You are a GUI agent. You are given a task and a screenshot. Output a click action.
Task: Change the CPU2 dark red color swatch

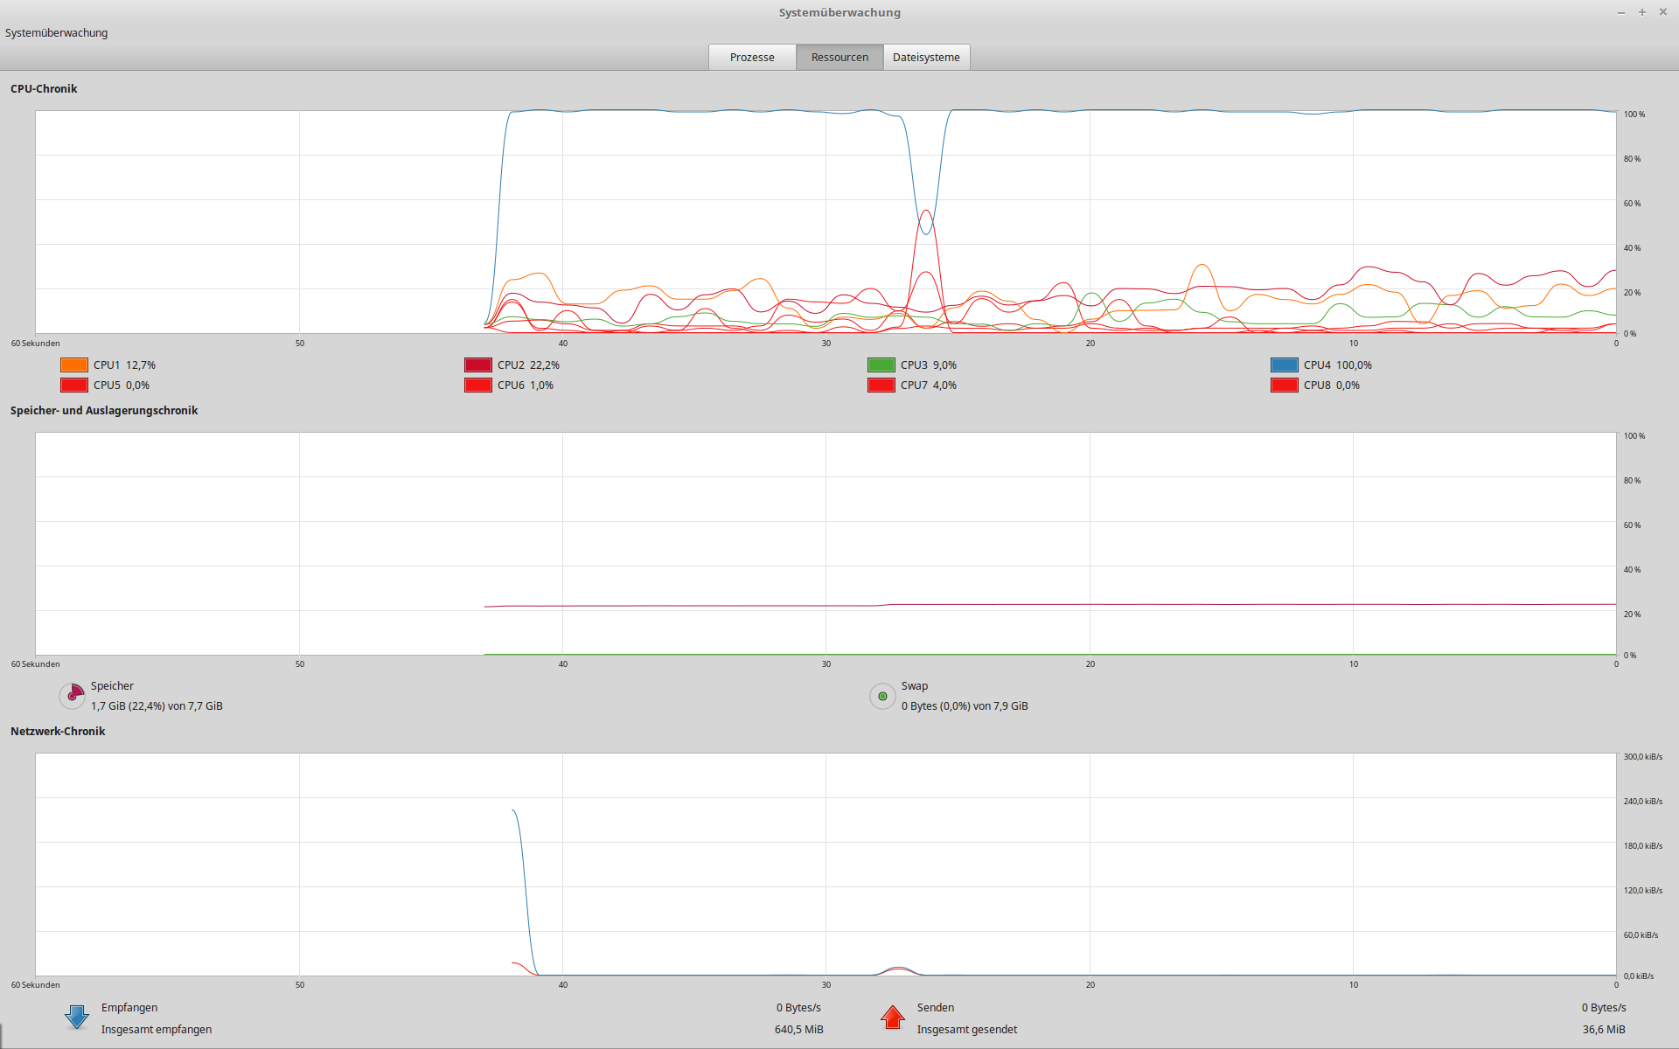pyautogui.click(x=478, y=365)
